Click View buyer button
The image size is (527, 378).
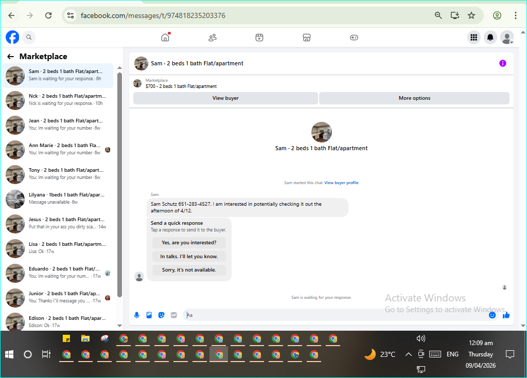(x=225, y=98)
